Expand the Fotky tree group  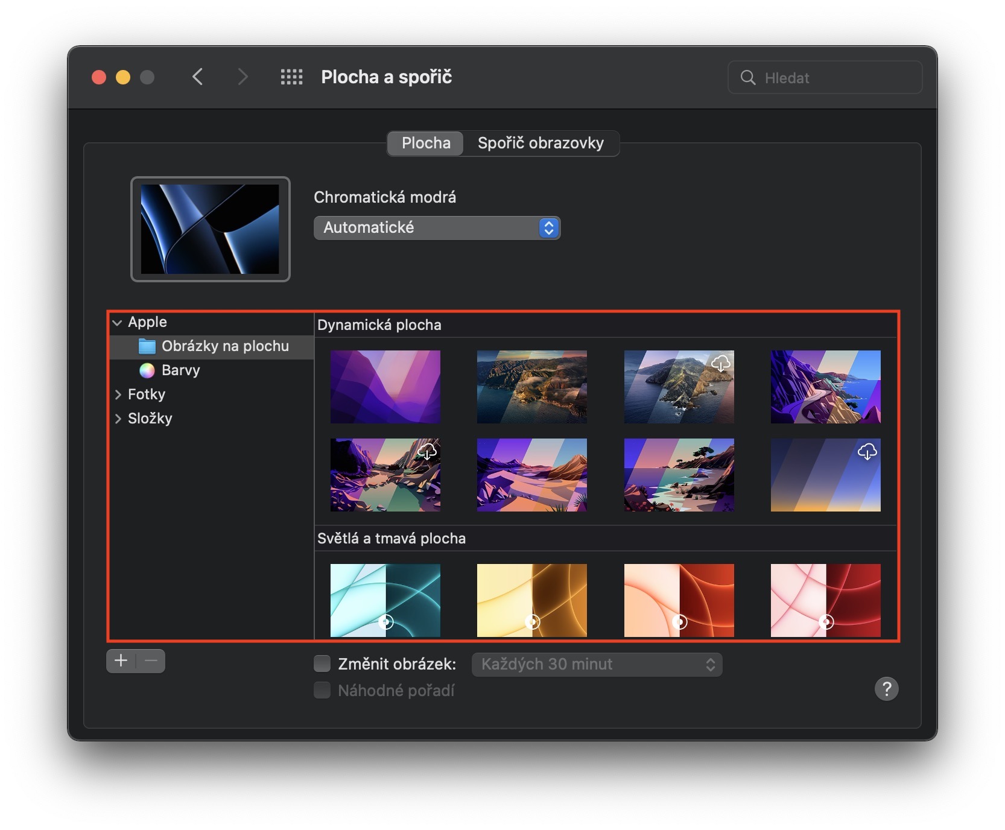[x=118, y=394]
